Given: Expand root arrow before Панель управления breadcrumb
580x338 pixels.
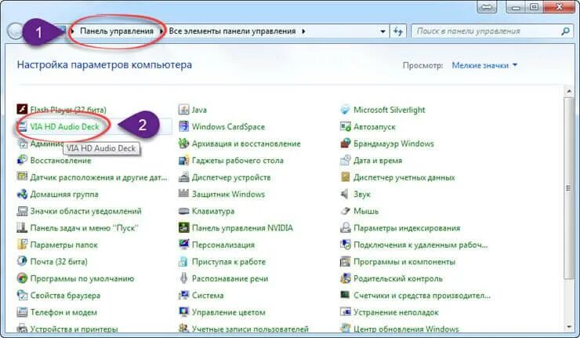Looking at the screenshot, I should (72, 31).
